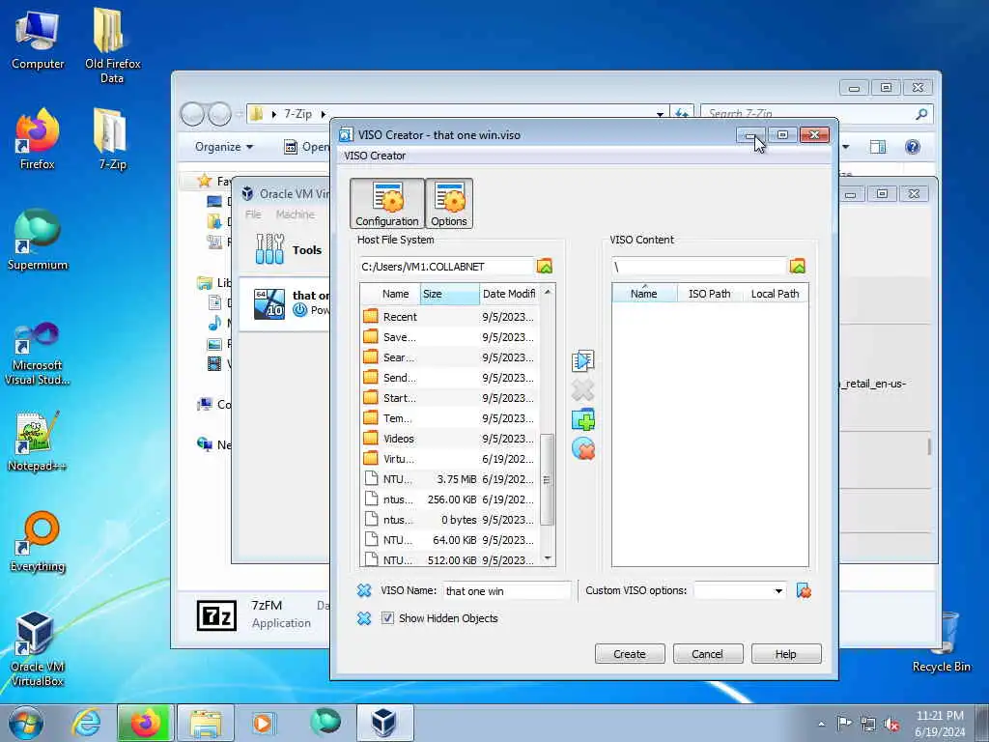Go up a folder in VISO Content
The width and height of the screenshot is (989, 742).
click(797, 267)
